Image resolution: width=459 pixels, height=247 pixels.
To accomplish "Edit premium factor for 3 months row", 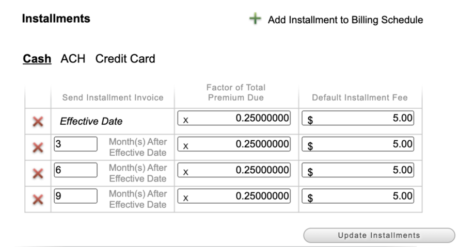I will pyautogui.click(x=234, y=144).
